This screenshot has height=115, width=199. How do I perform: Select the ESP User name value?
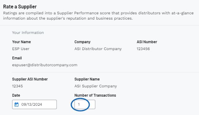tap(21, 49)
